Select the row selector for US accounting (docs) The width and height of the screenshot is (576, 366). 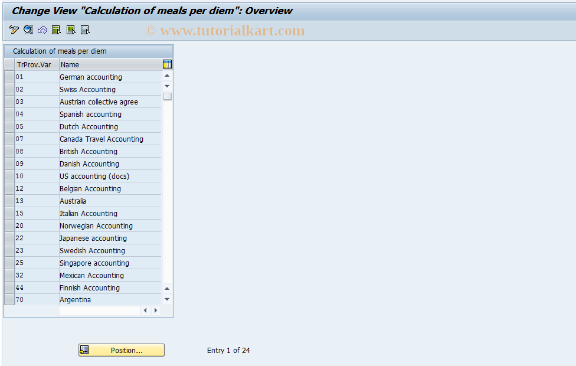pos(9,176)
